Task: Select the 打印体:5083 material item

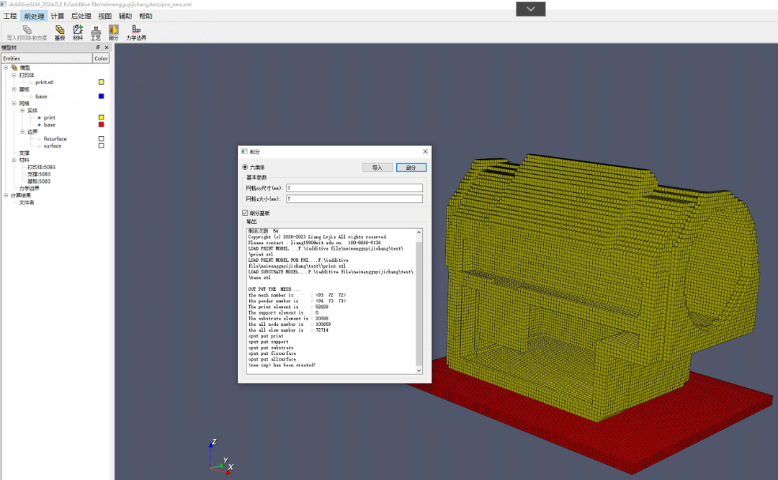Action: coord(42,167)
